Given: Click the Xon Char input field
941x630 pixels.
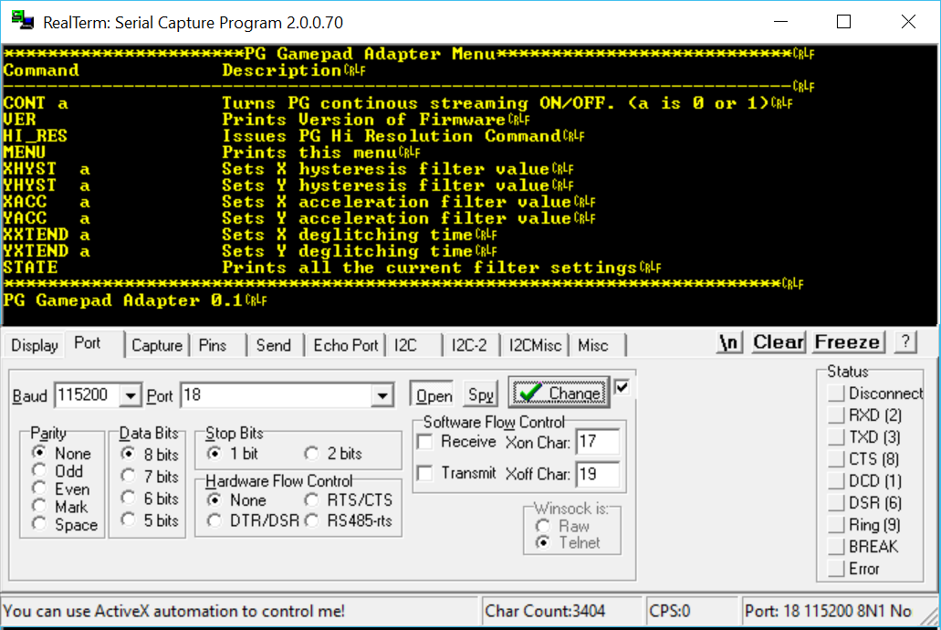Looking at the screenshot, I should [597, 443].
